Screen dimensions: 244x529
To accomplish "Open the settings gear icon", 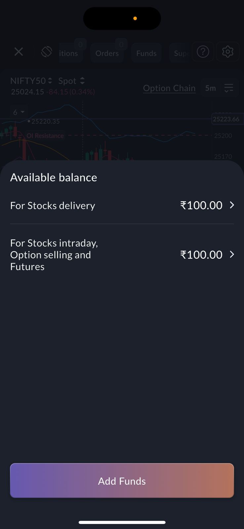I will 227,52.
